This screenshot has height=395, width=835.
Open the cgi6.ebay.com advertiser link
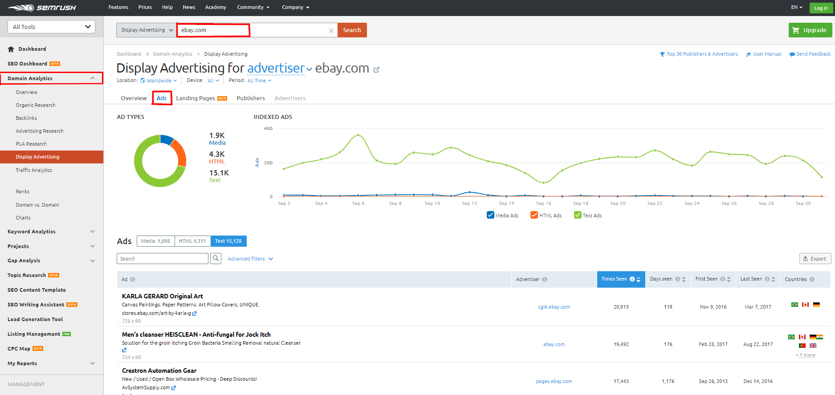point(554,307)
